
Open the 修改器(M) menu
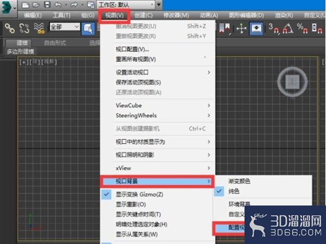pyautogui.click(x=176, y=15)
